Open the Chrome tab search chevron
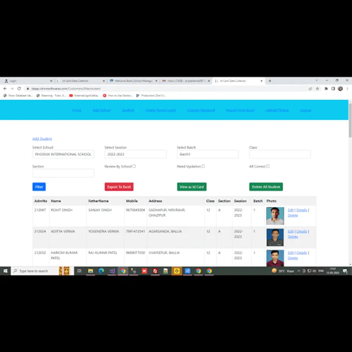Screen dimensions: 352x352 [x=317, y=80]
